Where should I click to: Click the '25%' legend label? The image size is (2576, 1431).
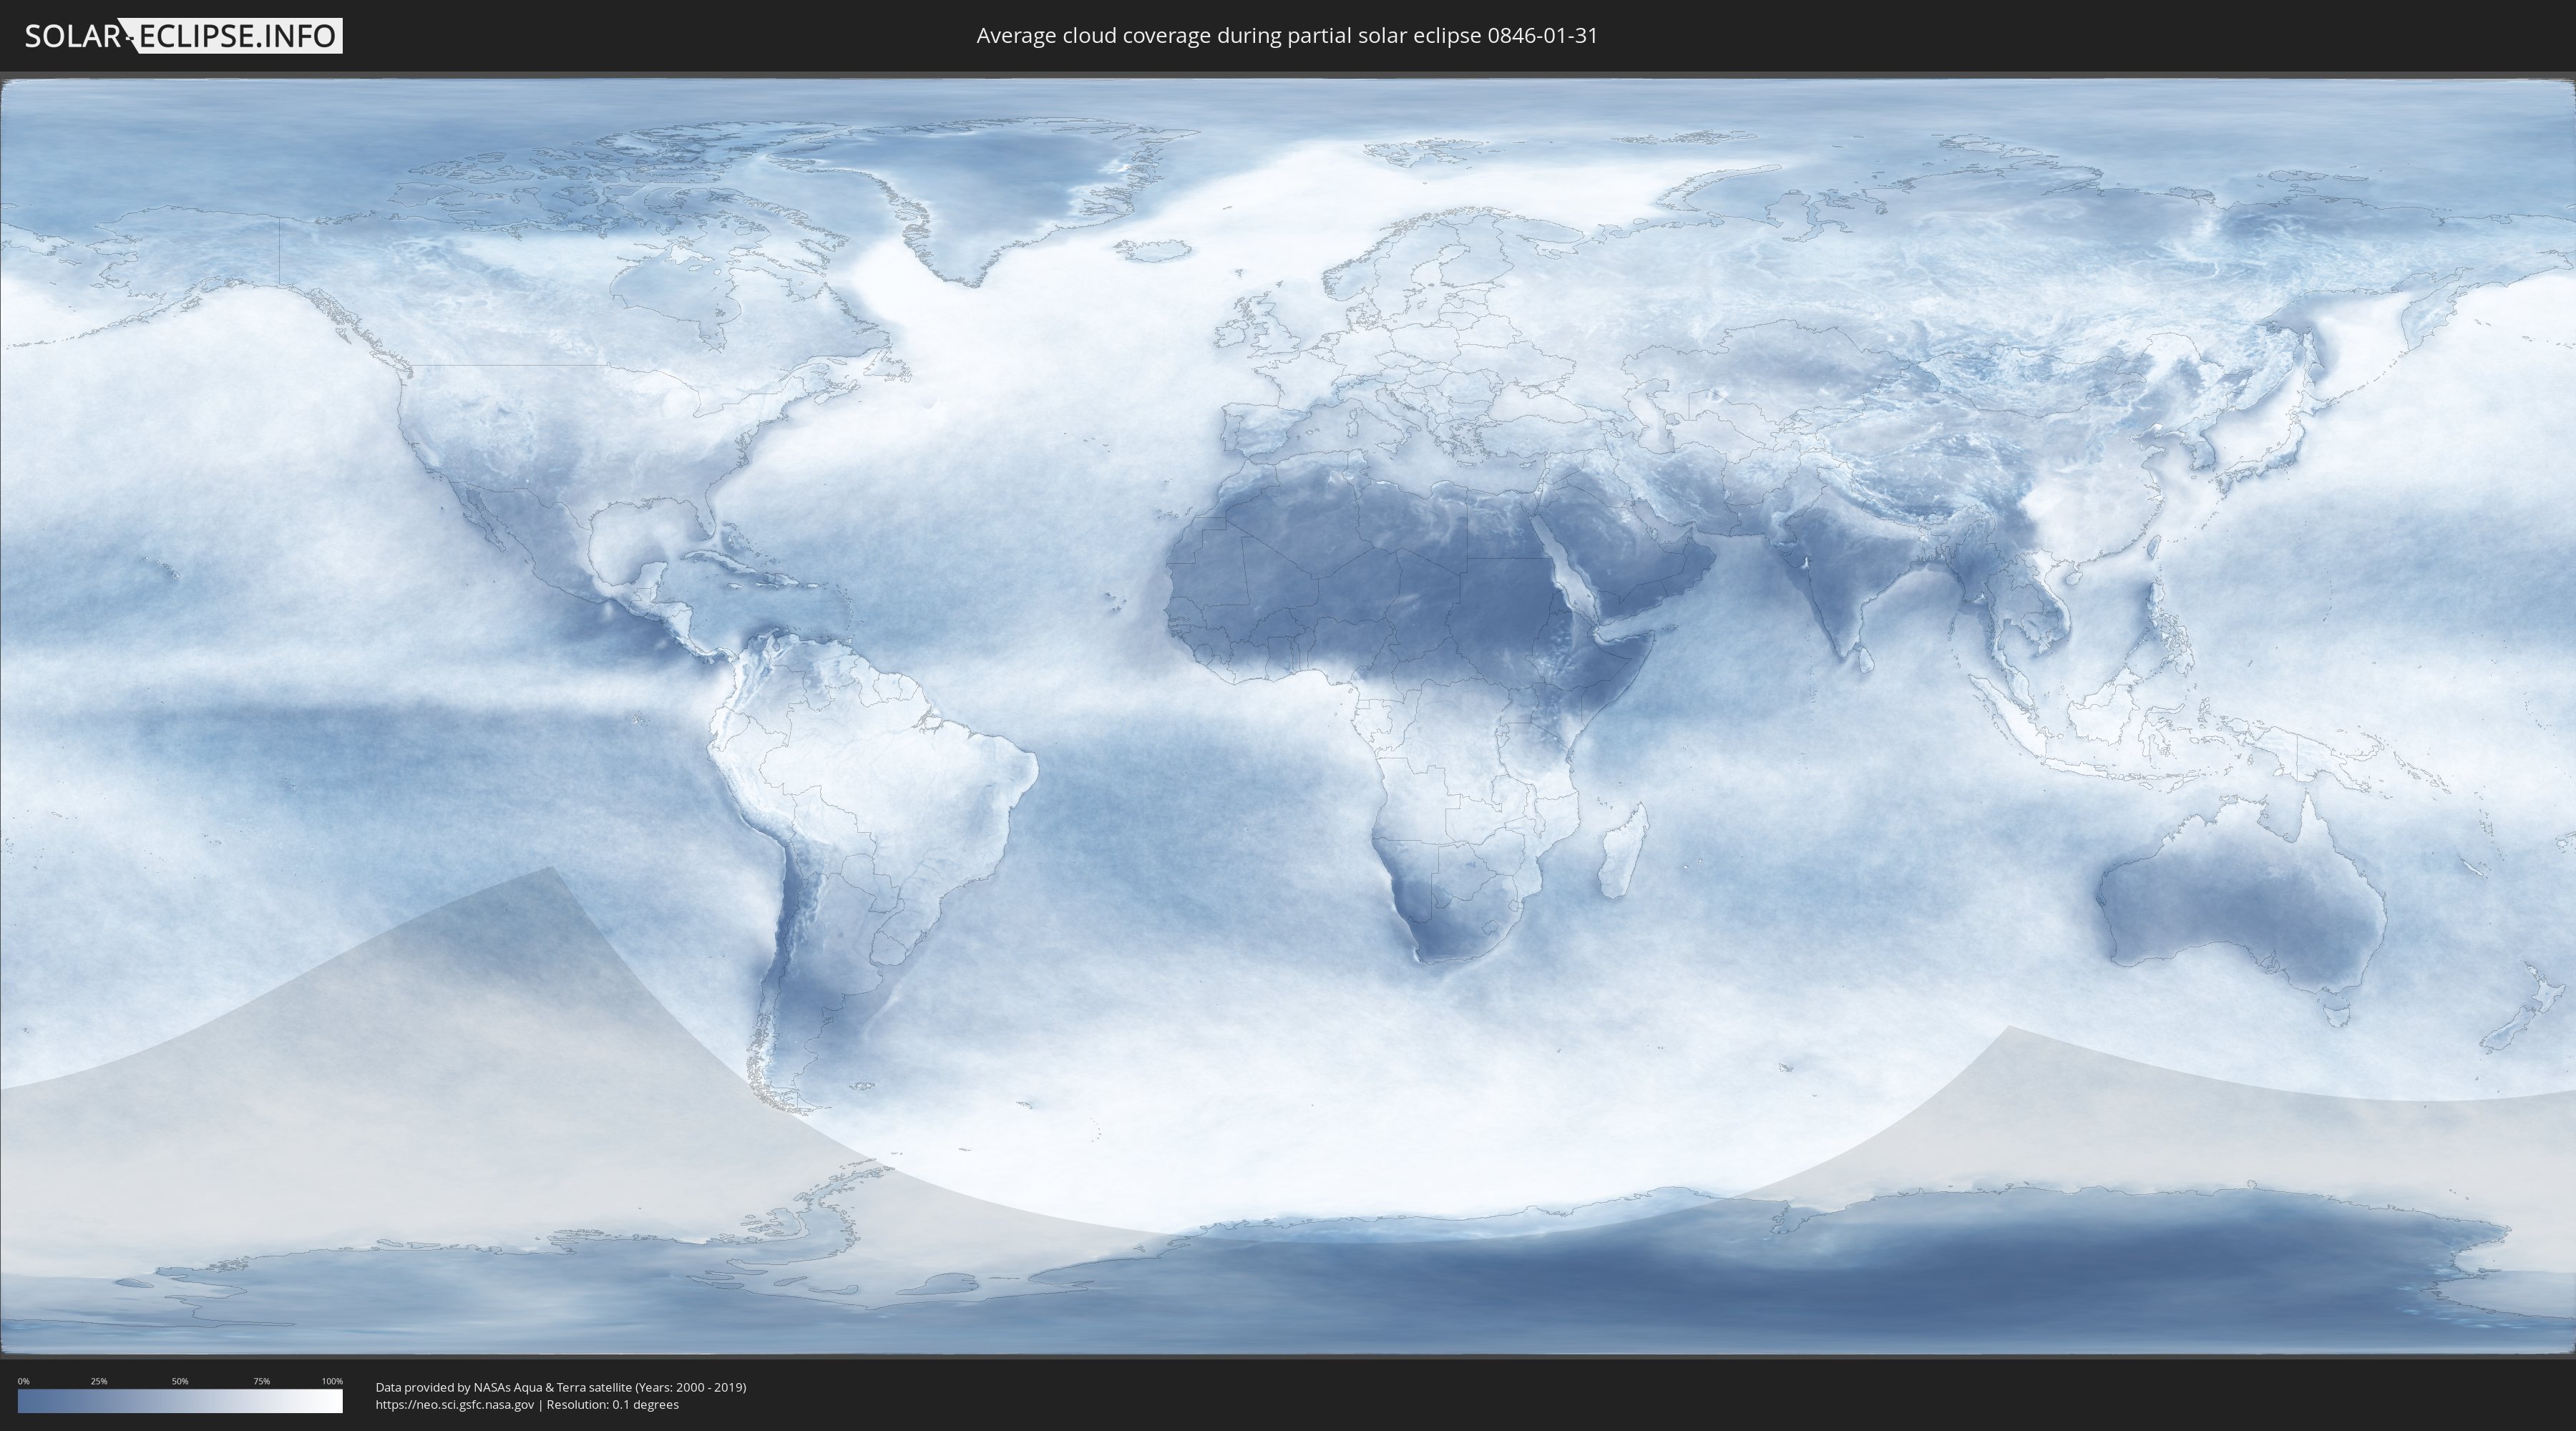point(99,1381)
